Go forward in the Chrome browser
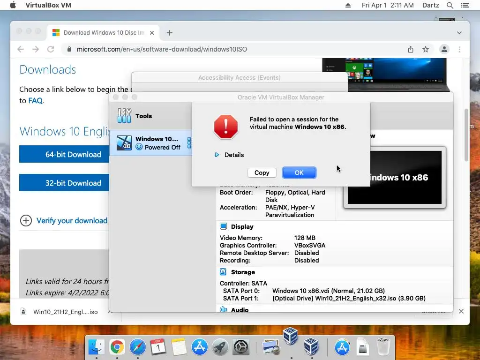Image resolution: width=480 pixels, height=360 pixels. [36, 49]
